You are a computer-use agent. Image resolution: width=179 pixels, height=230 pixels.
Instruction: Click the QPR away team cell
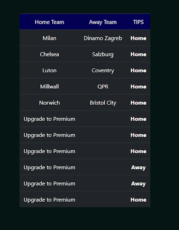tap(103, 87)
